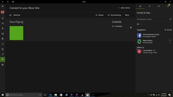Switch to Friends & clubs tab
The image size is (173, 97).
140,6
